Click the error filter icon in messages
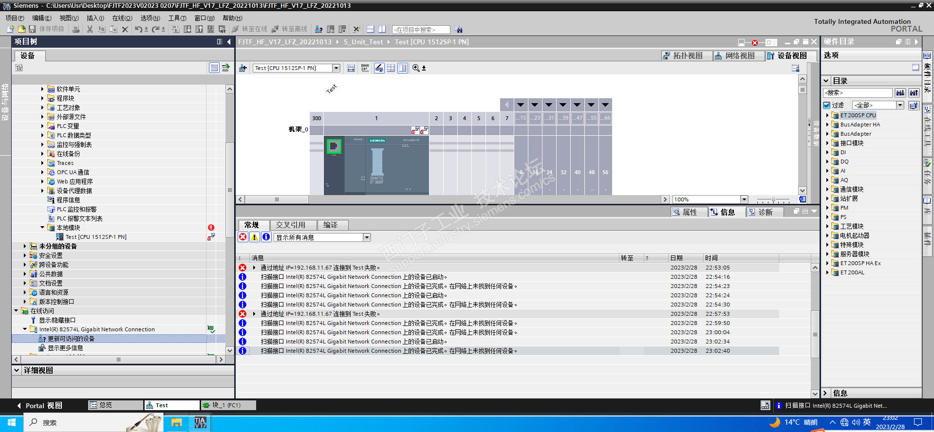 point(243,237)
